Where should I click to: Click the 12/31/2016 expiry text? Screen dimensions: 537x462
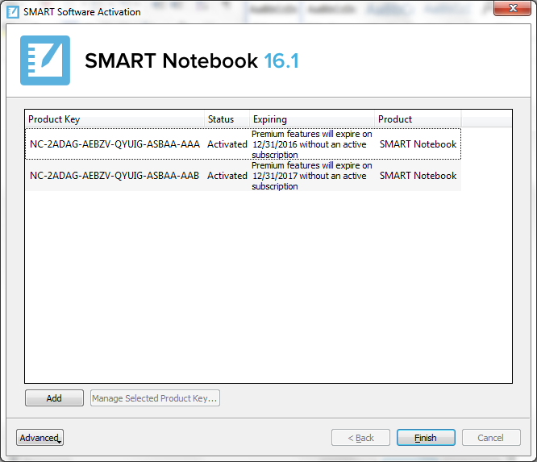[x=312, y=144]
